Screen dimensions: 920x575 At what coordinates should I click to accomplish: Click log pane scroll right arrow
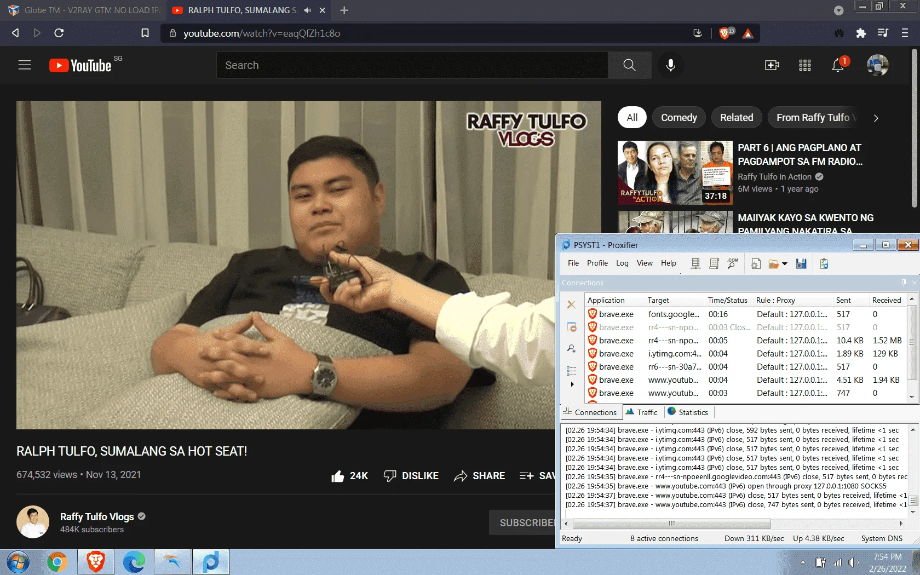pyautogui.click(x=901, y=524)
